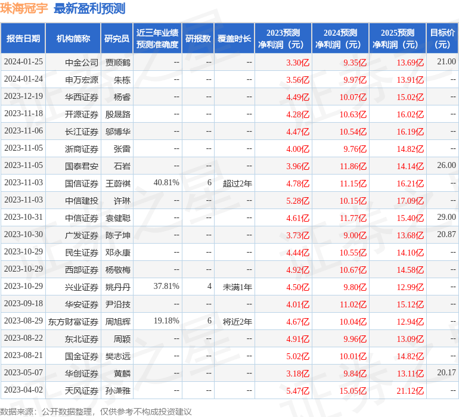Click the 近三年业绩预测准确度 column header
The image size is (459, 417).
point(157,38)
